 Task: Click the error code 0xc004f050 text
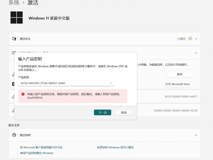(35, 98)
